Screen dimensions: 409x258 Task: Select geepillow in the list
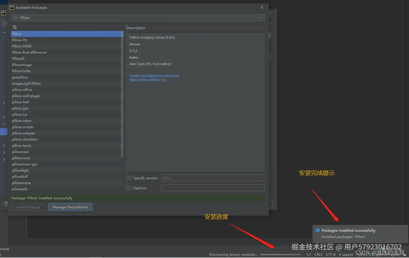(x=66, y=77)
